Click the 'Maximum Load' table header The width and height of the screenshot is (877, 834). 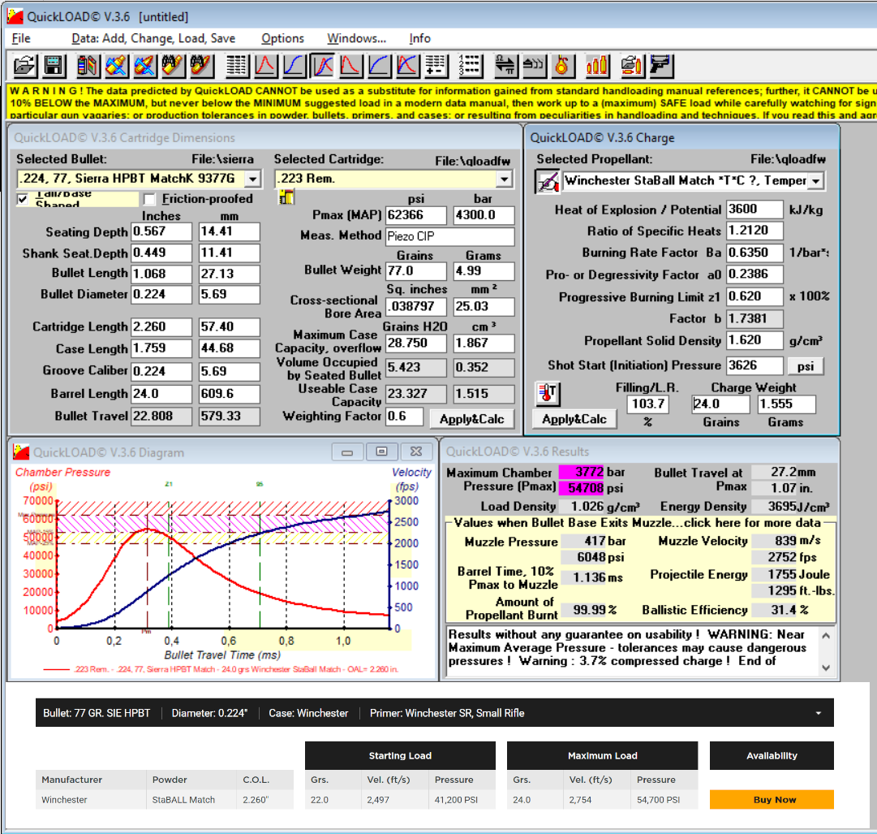tap(602, 756)
